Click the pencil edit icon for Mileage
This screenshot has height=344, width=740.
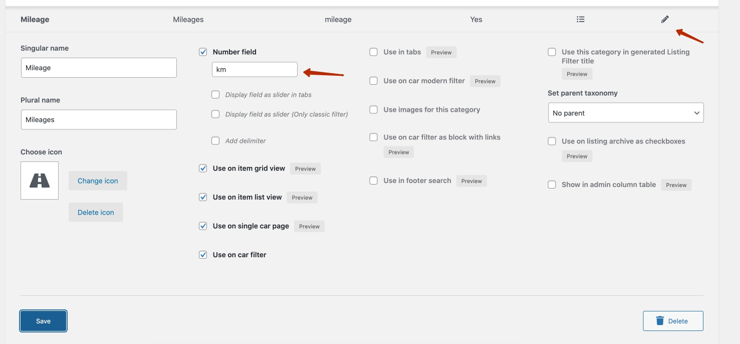coord(665,20)
